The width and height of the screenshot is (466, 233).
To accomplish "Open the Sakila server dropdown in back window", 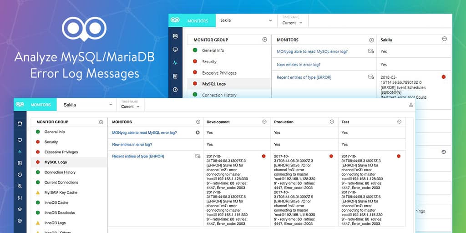I will click(x=246, y=20).
